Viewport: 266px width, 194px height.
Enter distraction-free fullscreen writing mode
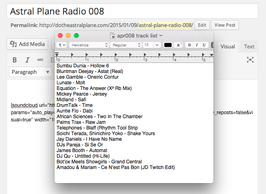pyautogui.click(x=250, y=60)
